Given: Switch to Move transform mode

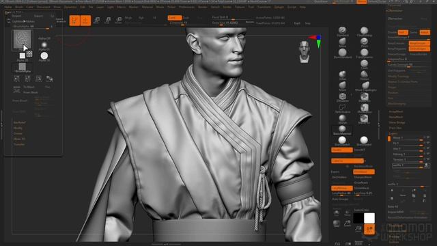Looking at the screenshot, I should point(96,20).
